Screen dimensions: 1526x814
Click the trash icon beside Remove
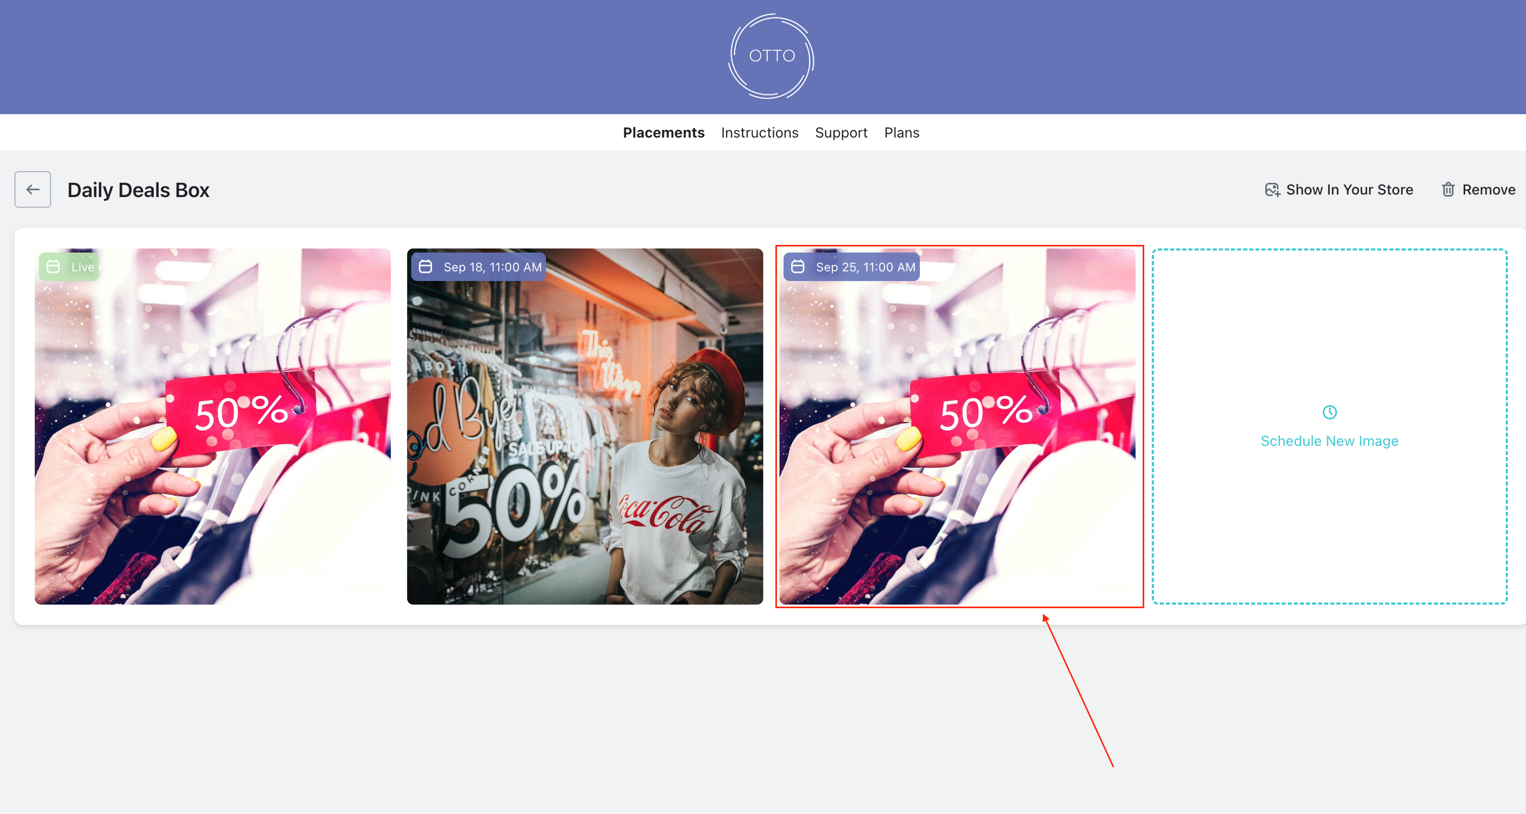click(x=1448, y=190)
